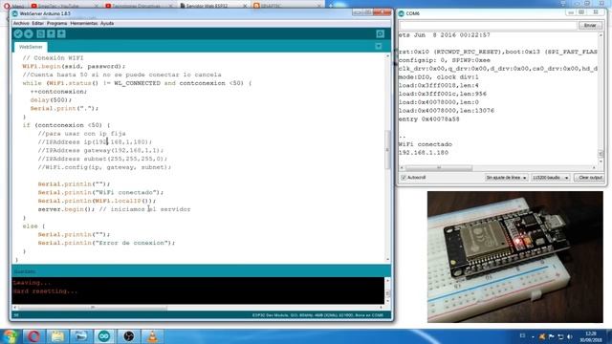The width and height of the screenshot is (612, 344).
Task: Click the '192.168.1.180' serial output line
Action: click(424, 153)
